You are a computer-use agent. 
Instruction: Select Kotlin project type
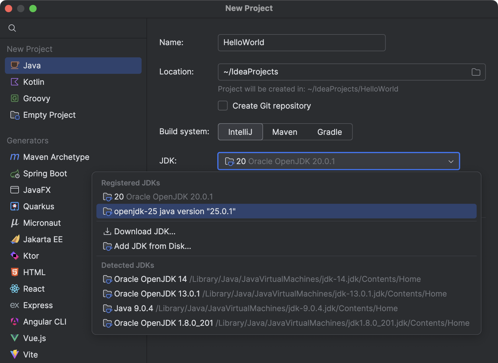pos(73,82)
